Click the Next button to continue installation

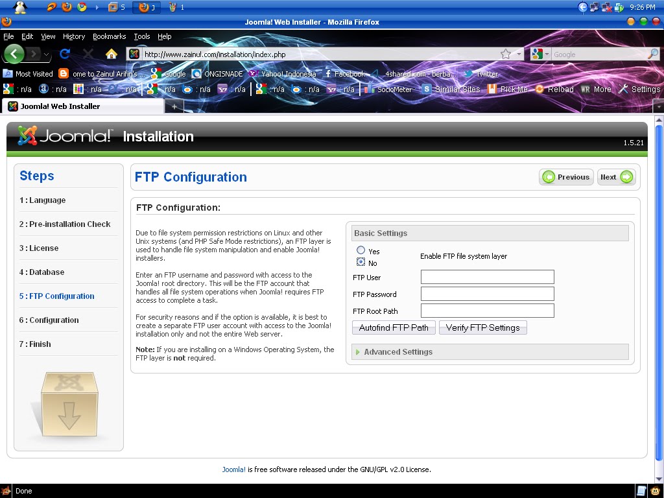point(615,176)
